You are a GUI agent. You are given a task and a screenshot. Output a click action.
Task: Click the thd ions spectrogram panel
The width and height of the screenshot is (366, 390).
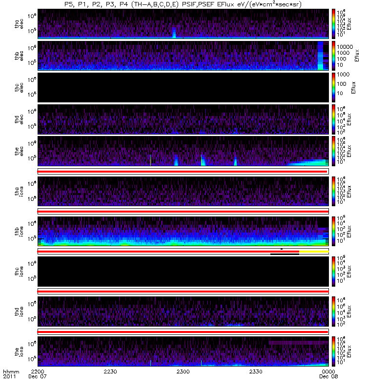click(x=183, y=312)
